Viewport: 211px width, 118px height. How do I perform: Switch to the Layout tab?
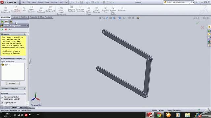(x=15, y=17)
